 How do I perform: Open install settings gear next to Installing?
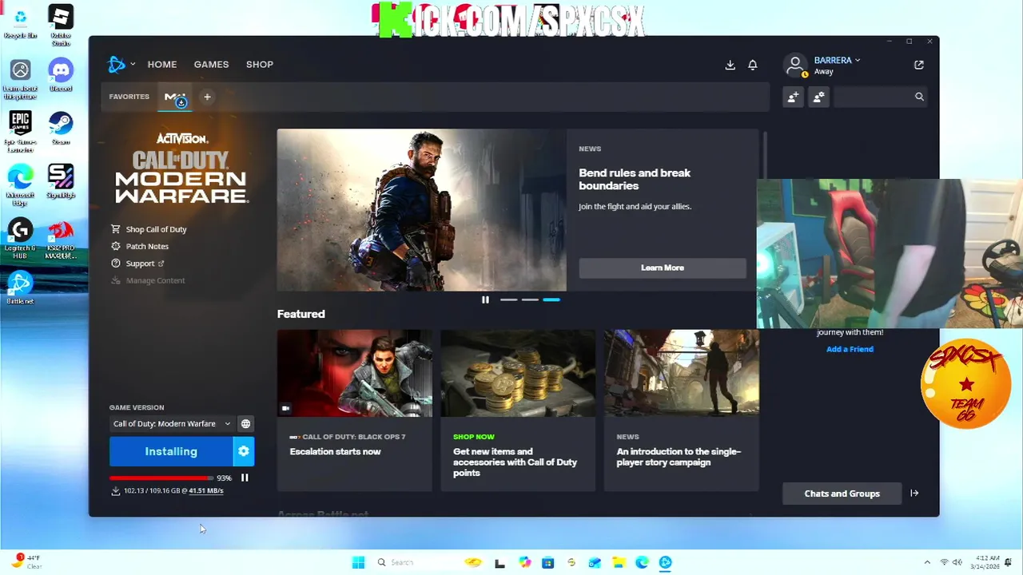244,451
